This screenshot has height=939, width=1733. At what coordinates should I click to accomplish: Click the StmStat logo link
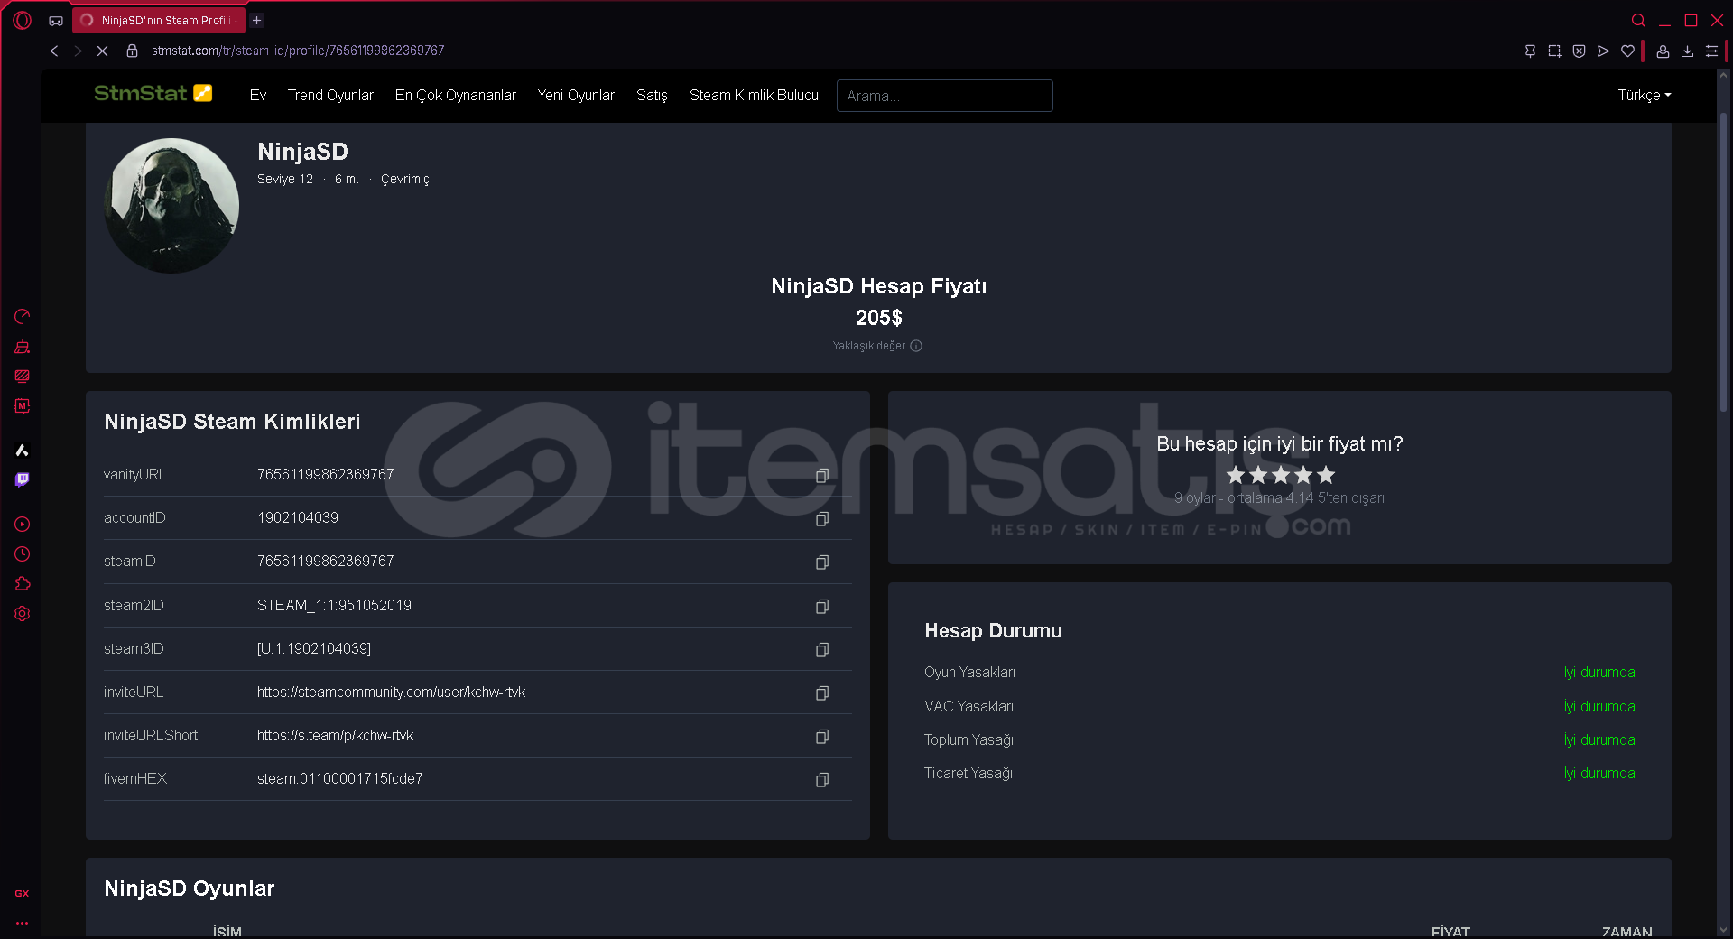[x=153, y=93]
